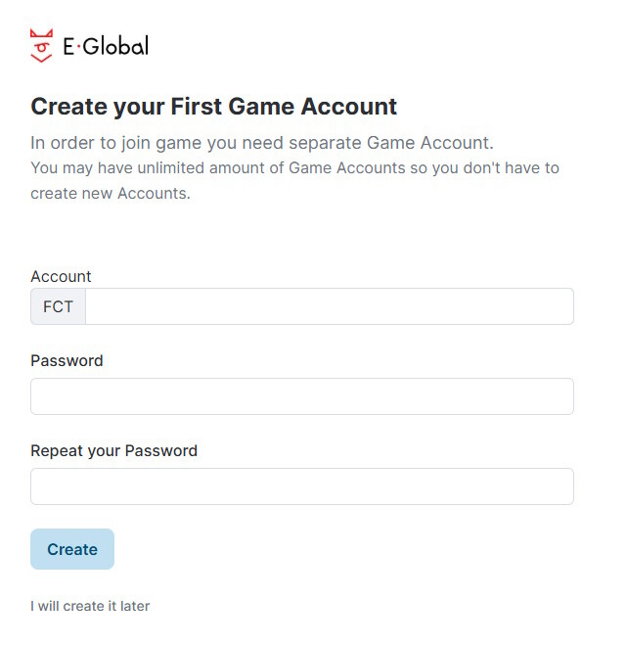Focus the Repeat your Password field
626x646 pixels.
[301, 486]
